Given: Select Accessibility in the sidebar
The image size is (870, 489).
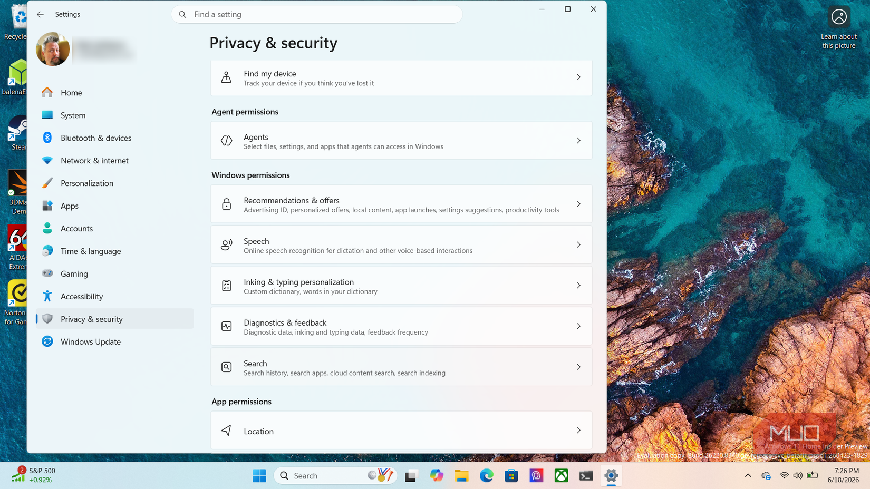Looking at the screenshot, I should 115,296.
